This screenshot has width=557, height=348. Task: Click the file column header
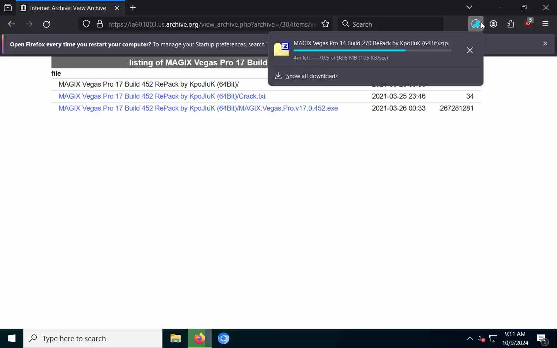pyautogui.click(x=56, y=73)
